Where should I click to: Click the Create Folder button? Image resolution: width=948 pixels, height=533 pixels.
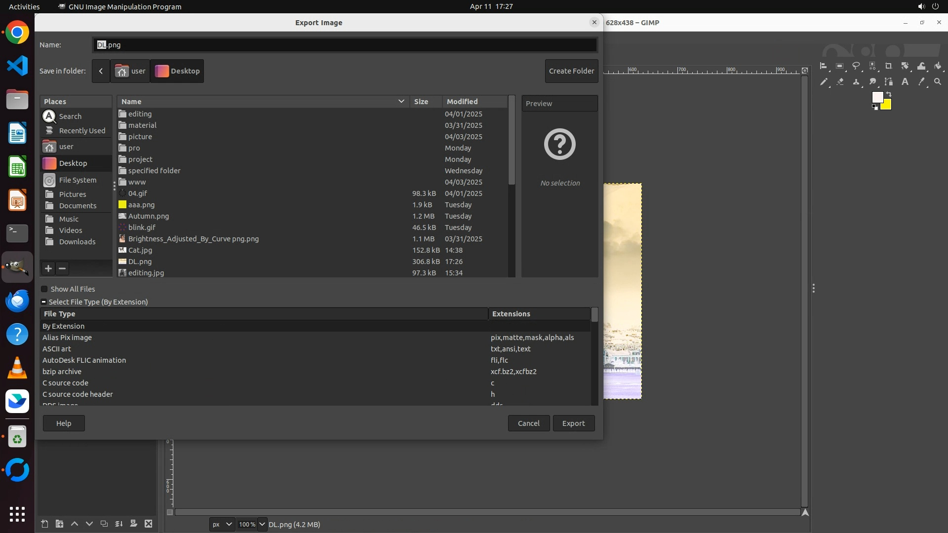point(571,71)
